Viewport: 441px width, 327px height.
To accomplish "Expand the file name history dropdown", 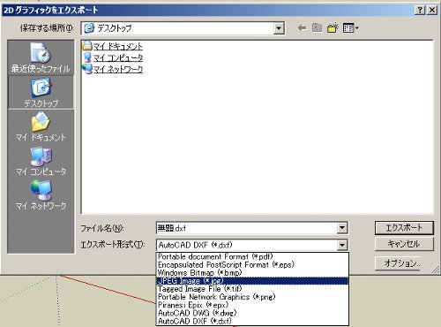I will (342, 228).
